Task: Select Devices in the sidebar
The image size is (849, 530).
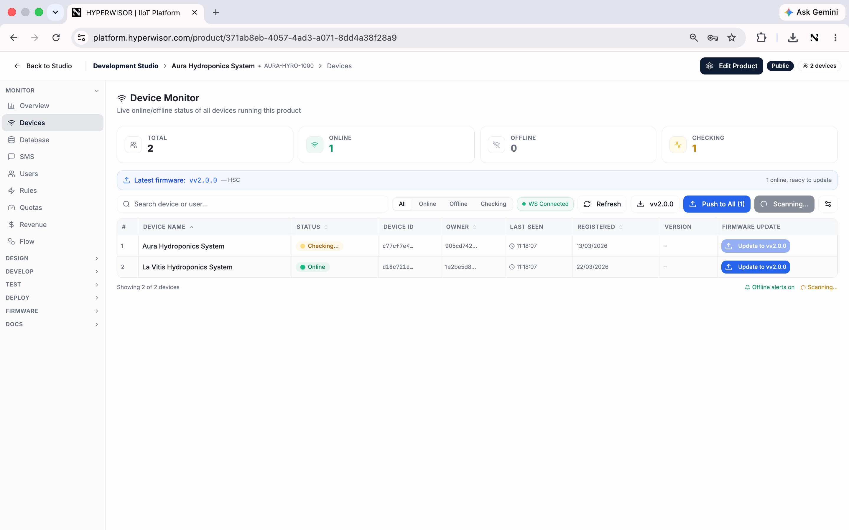Action: click(53, 123)
